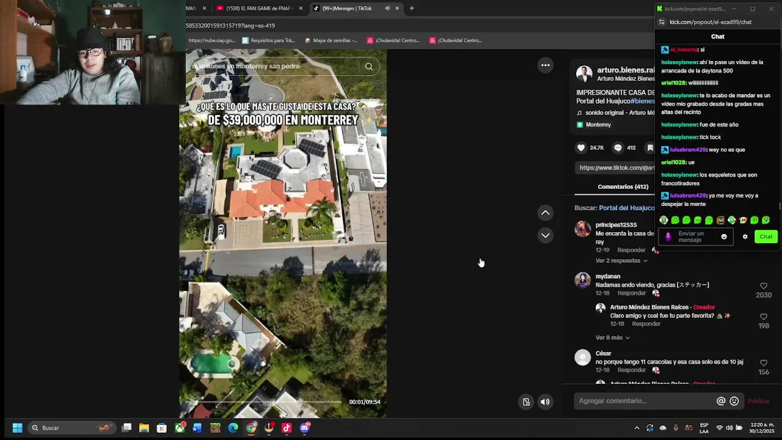The image size is (782, 440).
Task: Open Microsoft Edge from taskbar
Action: click(x=233, y=428)
